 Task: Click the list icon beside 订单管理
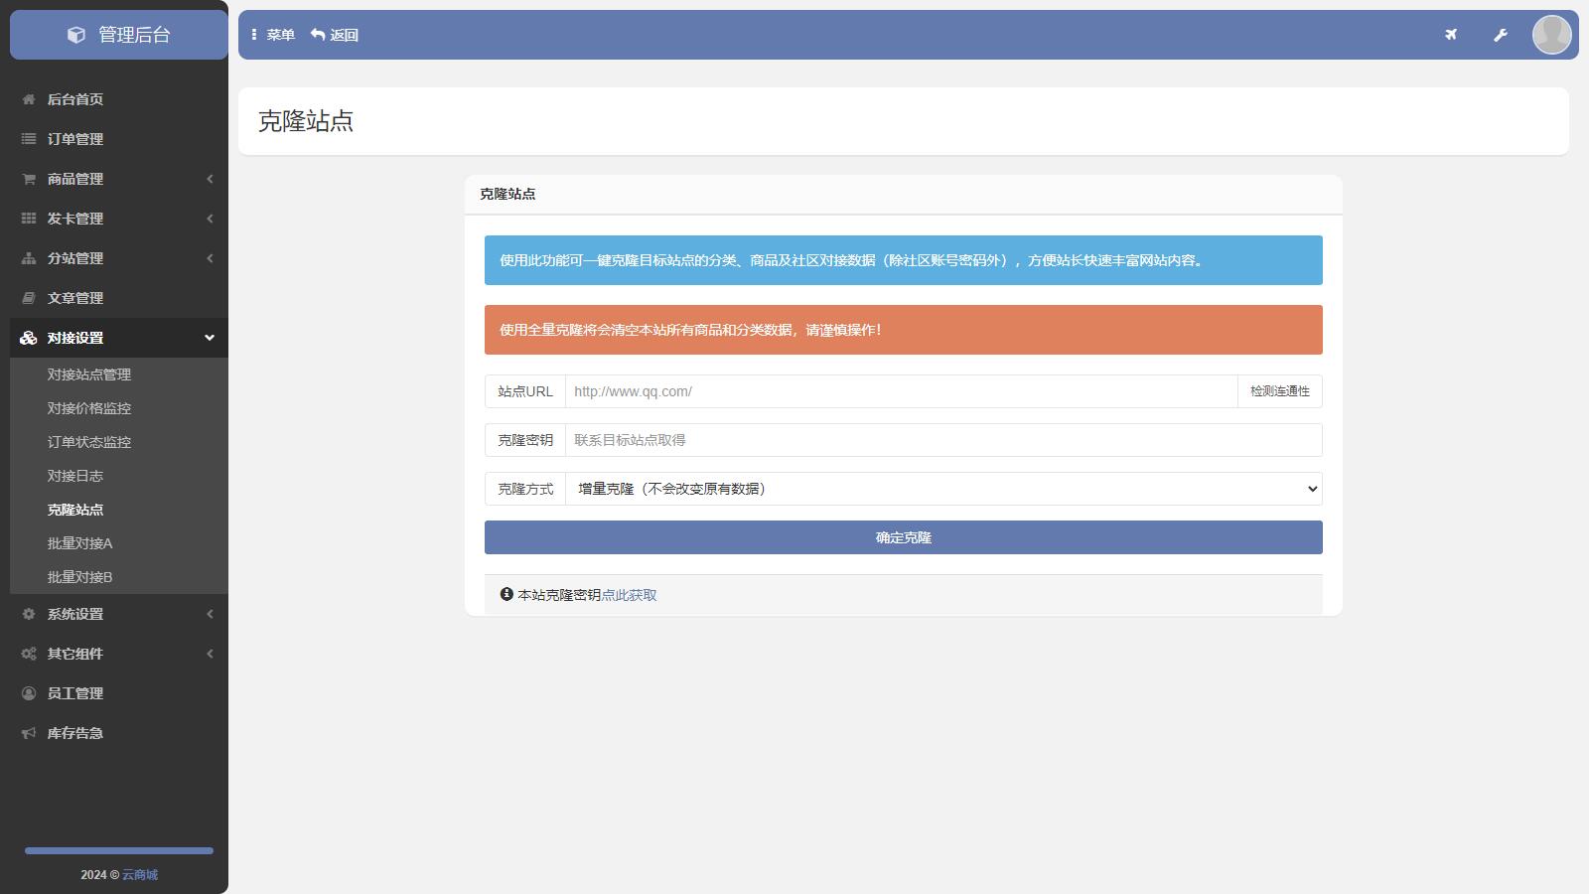(x=29, y=139)
